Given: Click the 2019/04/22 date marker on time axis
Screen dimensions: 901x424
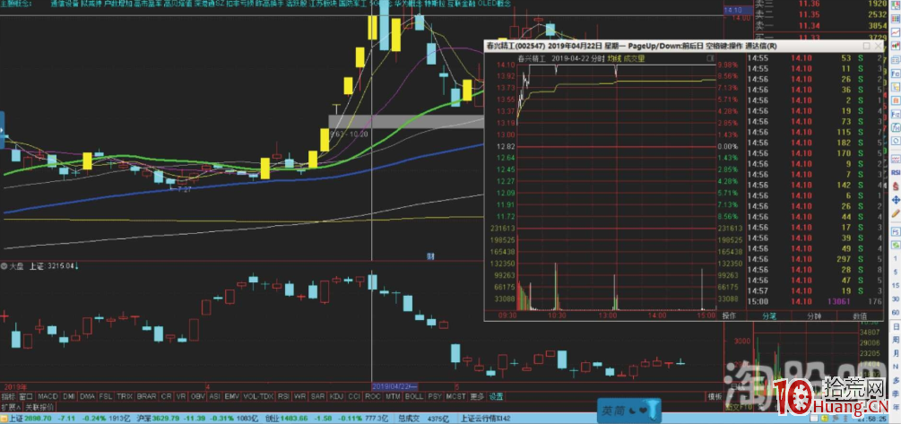Looking at the screenshot, I should pos(394,386).
